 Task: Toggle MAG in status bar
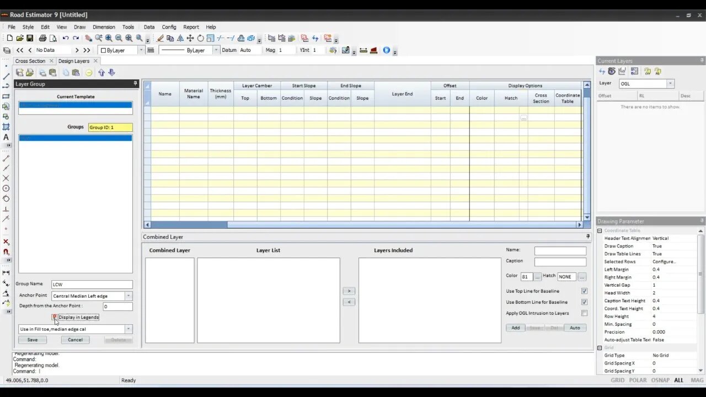click(x=697, y=380)
